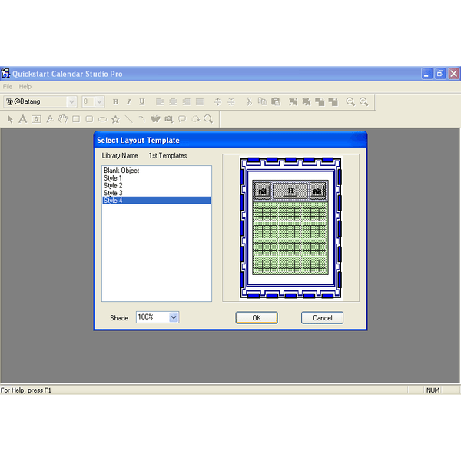This screenshot has height=461, width=461.
Task: Click the Zoom Out magnifier icon
Action: click(x=350, y=101)
